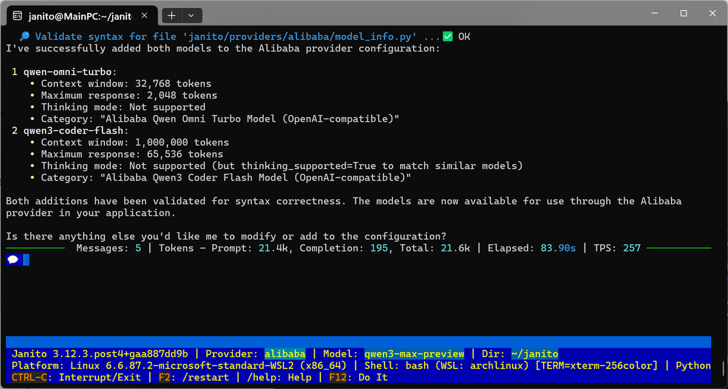Click the thinking_supported=True text line
The image size is (728, 389).
(282, 165)
